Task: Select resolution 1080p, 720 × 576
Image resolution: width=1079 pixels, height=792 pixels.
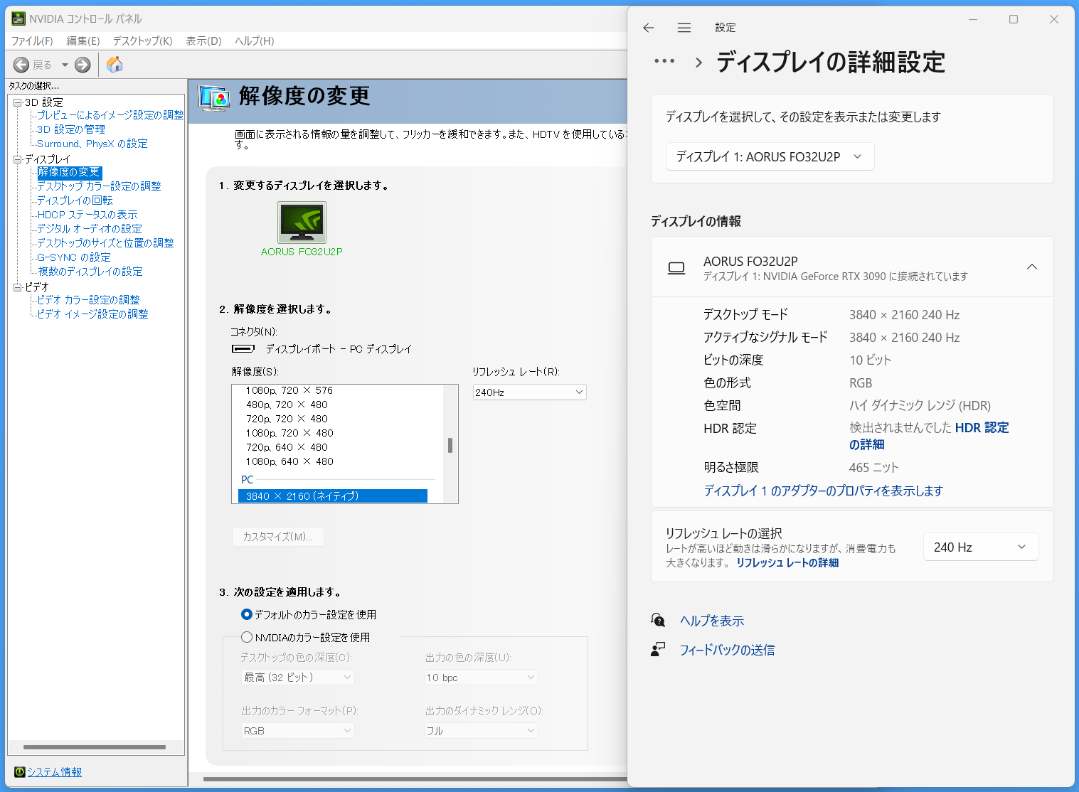Action: [x=289, y=390]
